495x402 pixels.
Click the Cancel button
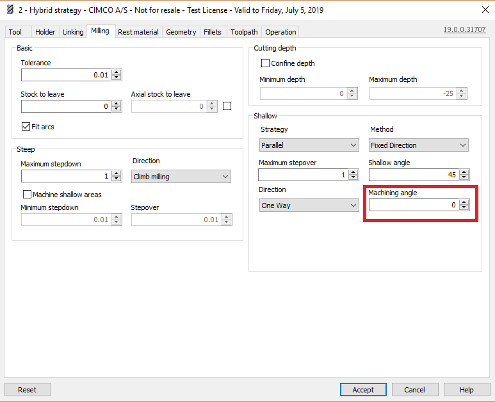[x=415, y=390]
